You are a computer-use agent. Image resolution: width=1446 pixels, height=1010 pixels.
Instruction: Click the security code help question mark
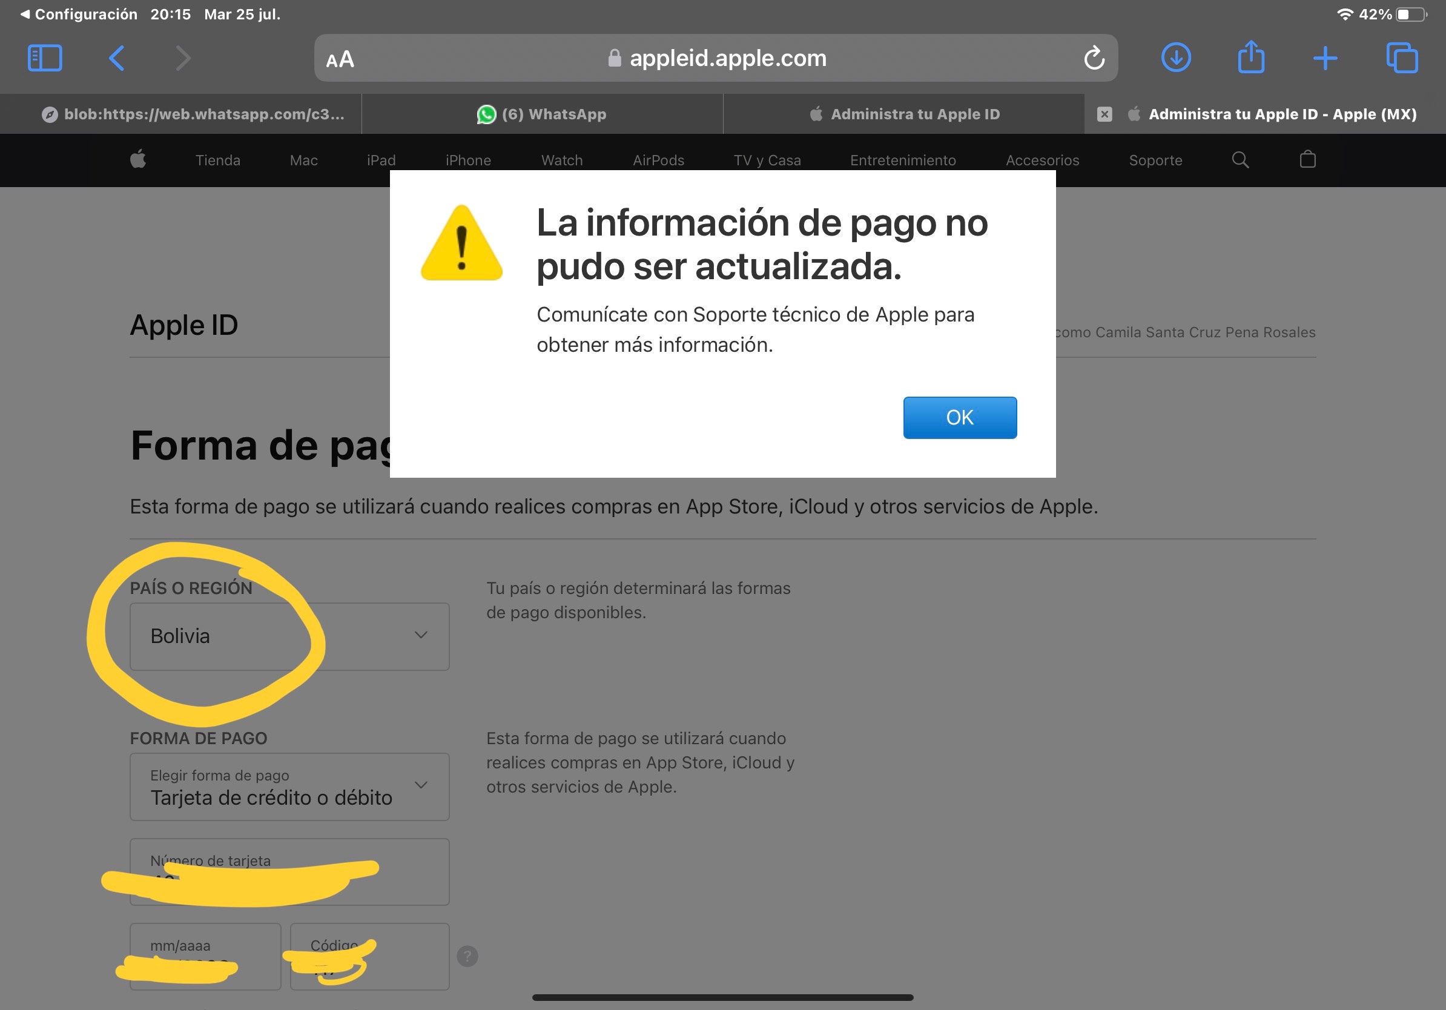(x=467, y=956)
